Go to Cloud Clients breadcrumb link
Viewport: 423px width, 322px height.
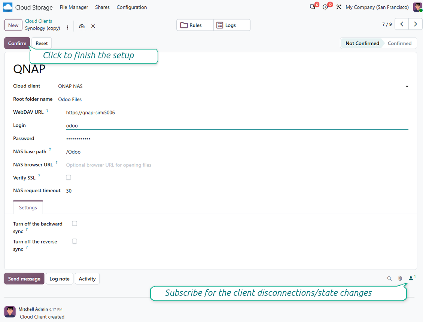pyautogui.click(x=39, y=21)
